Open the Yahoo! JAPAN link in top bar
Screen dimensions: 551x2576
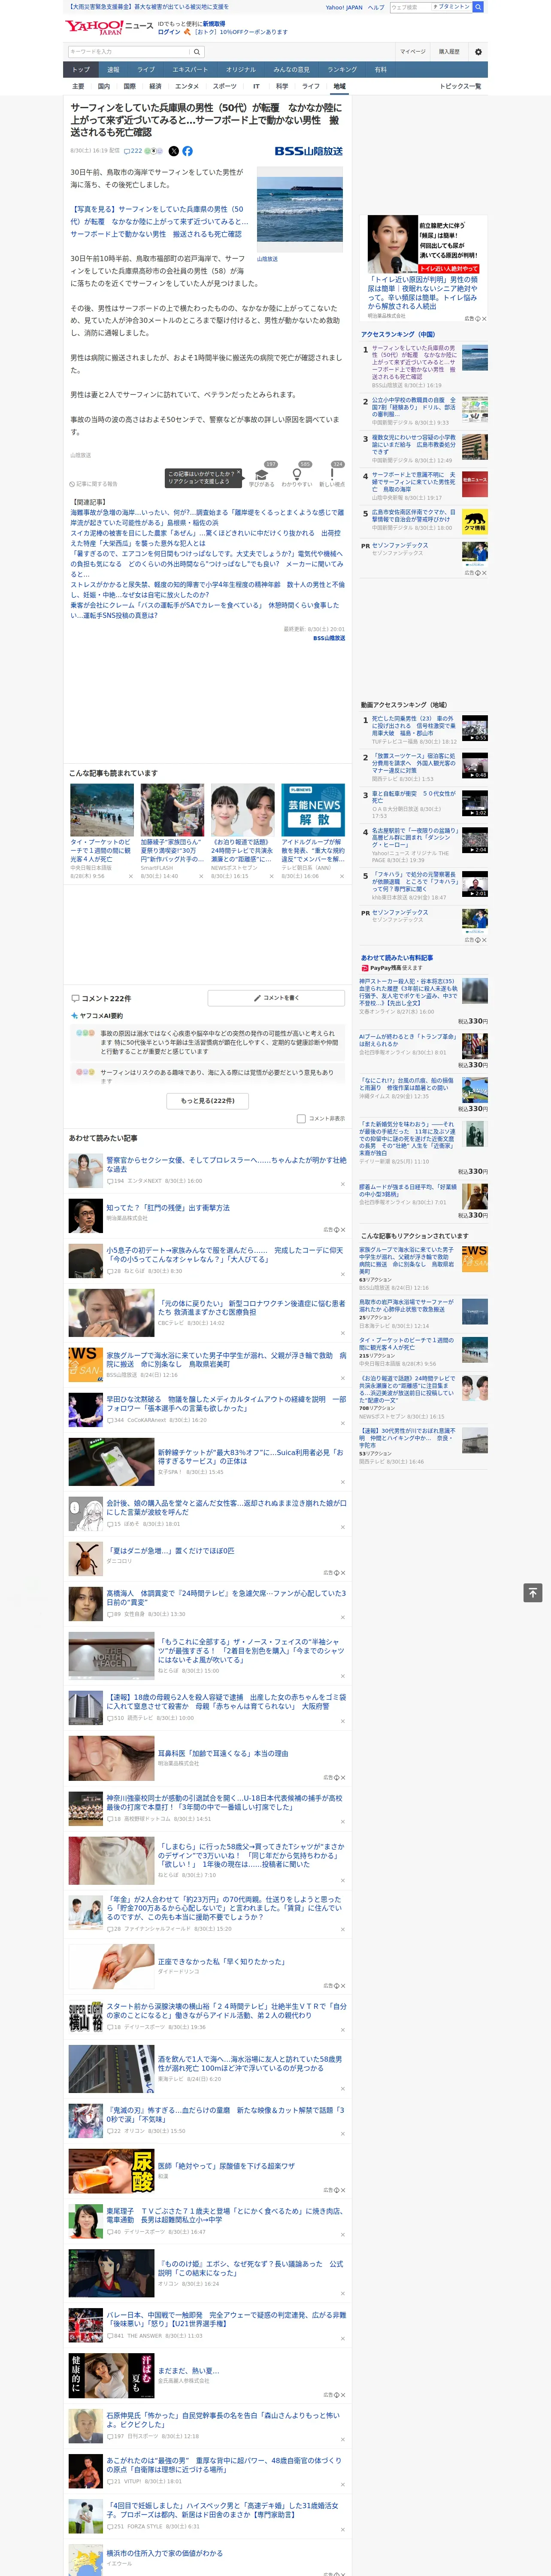click(344, 7)
